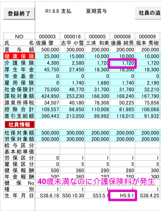Screen dimensions: 161x211
Task: Click 佐藤 肇's 厚生年金 cell 45,750
Action: [47, 70]
